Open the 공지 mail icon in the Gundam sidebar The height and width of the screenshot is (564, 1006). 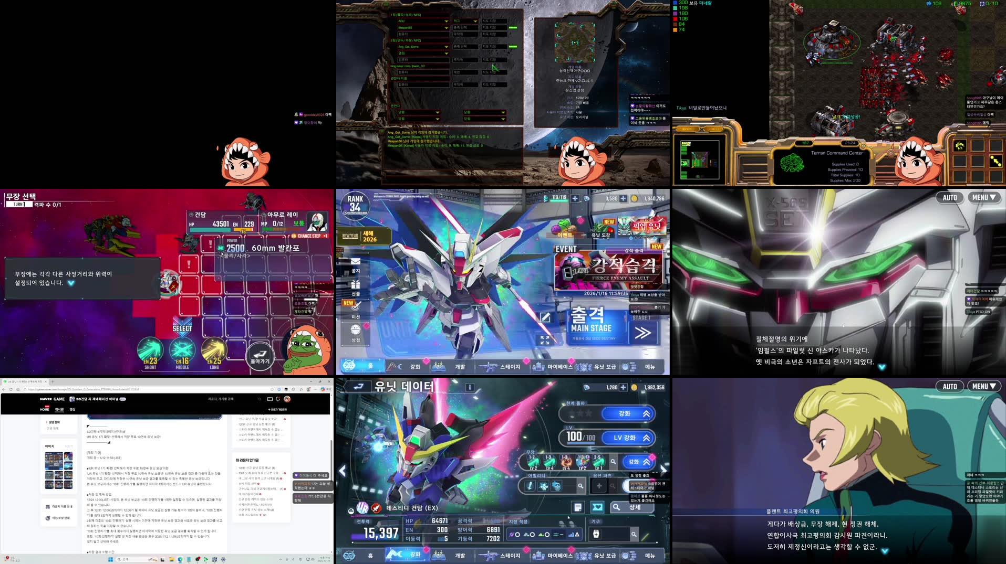click(356, 261)
